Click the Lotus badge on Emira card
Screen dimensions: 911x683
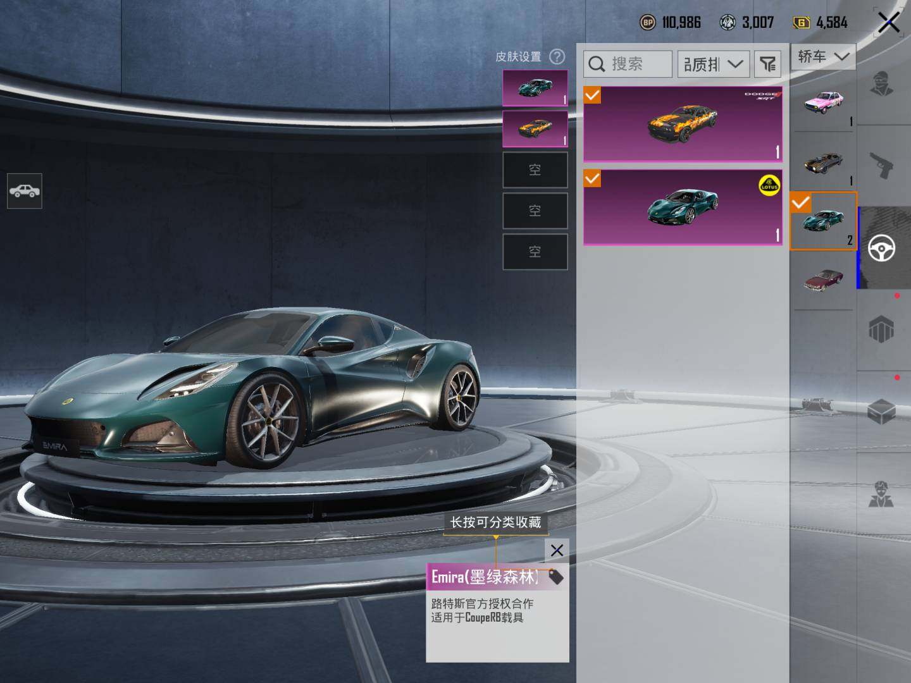click(x=769, y=186)
